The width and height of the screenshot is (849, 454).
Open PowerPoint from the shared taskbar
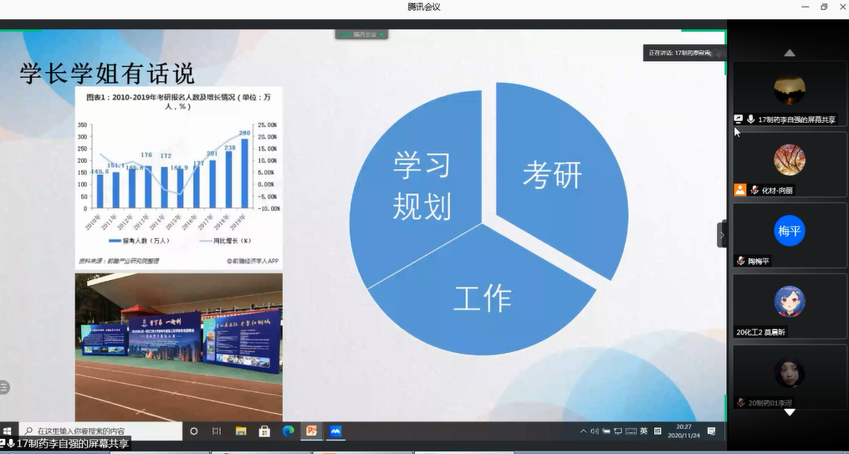pyautogui.click(x=312, y=431)
